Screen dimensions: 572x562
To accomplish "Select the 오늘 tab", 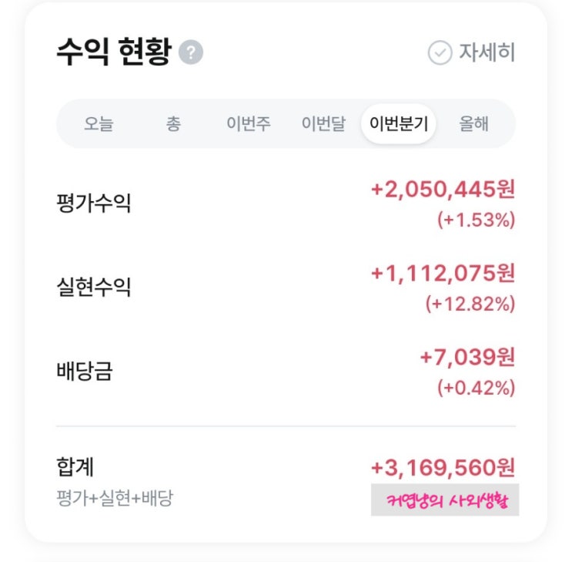I will 98,124.
